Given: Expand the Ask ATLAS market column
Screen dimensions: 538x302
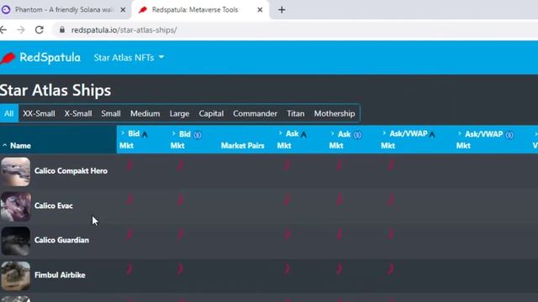Looking at the screenshot, I should [280, 133].
